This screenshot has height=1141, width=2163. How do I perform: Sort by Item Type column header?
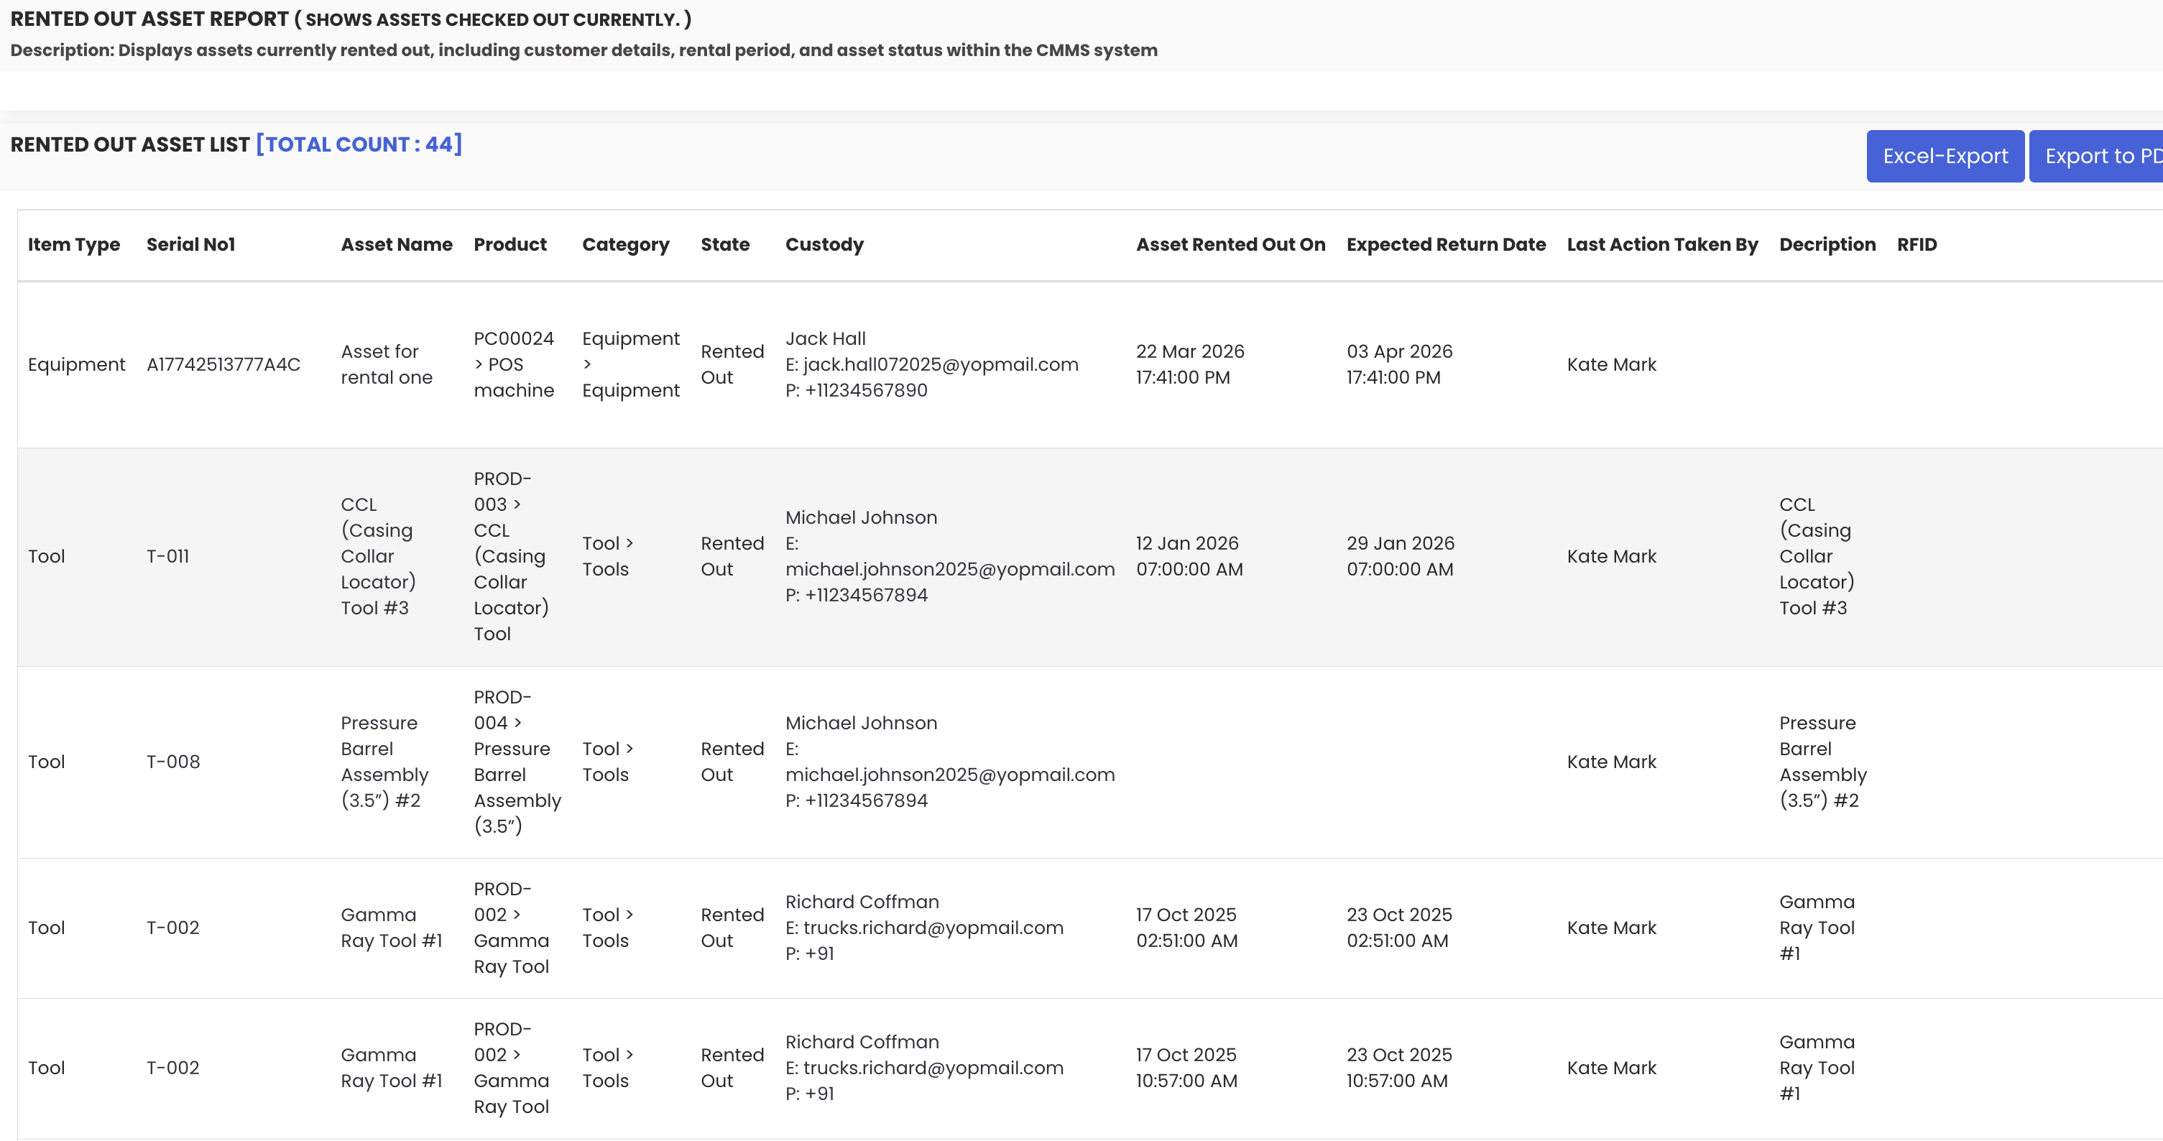pos(74,244)
